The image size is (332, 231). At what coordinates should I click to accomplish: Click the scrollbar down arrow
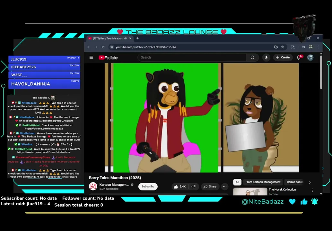tap(321, 194)
